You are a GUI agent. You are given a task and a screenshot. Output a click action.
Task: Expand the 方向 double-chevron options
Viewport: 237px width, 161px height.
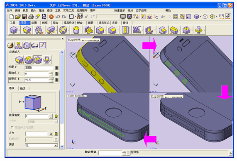(x=51, y=134)
